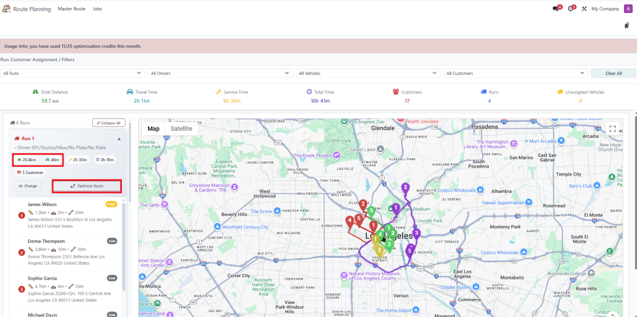Open the All Drivers dropdown filter
Image resolution: width=637 pixels, height=317 pixels.
220,73
